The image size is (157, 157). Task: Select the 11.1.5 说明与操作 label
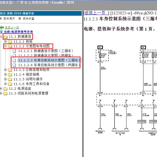tap(28, 79)
